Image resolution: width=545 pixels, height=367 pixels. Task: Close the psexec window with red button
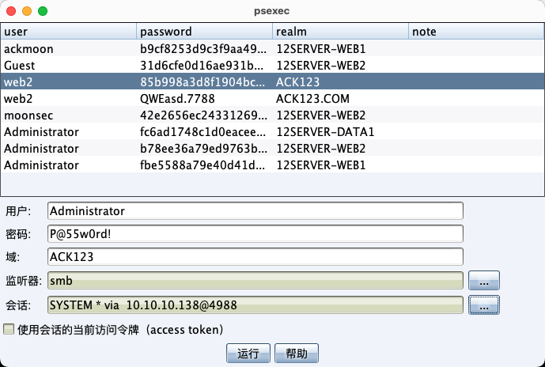tap(11, 11)
